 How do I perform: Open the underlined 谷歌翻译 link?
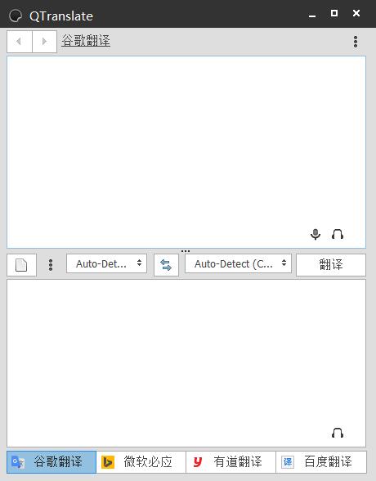(86, 41)
